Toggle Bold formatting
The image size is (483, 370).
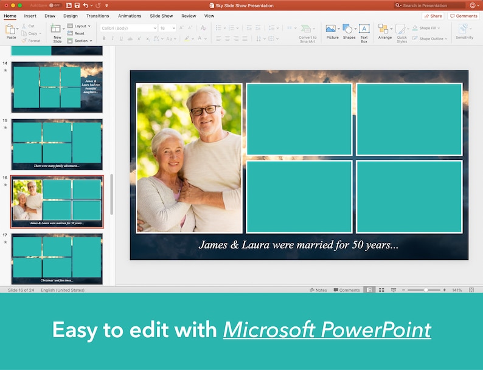104,38
